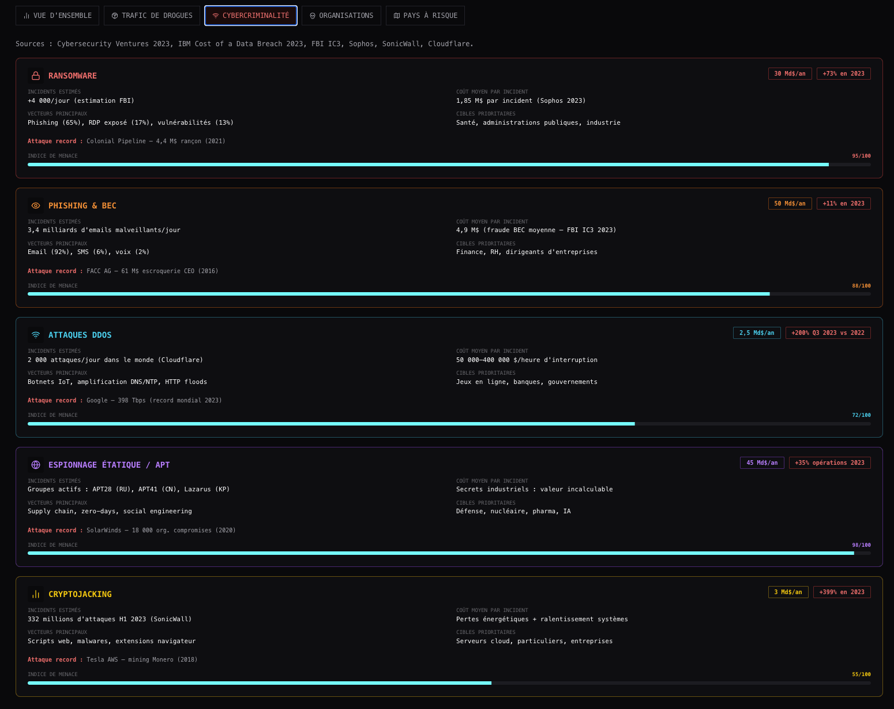Viewport: 894px width, 709px height.
Task: Click the ESPIONNAGE ÉTATIQUE / APT title
Action: (x=109, y=465)
